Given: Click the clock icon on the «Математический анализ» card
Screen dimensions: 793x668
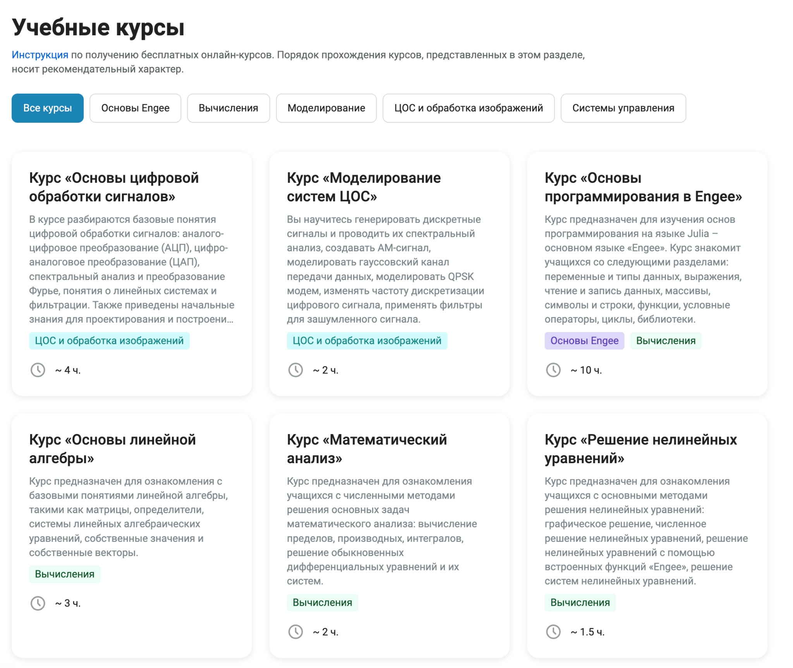Looking at the screenshot, I should (x=295, y=632).
